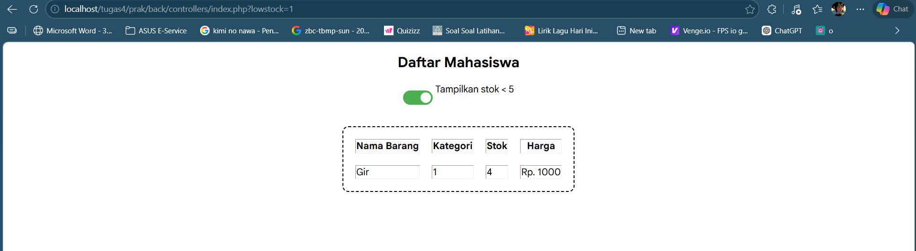
Task: Reload the current page
Action: (x=33, y=9)
